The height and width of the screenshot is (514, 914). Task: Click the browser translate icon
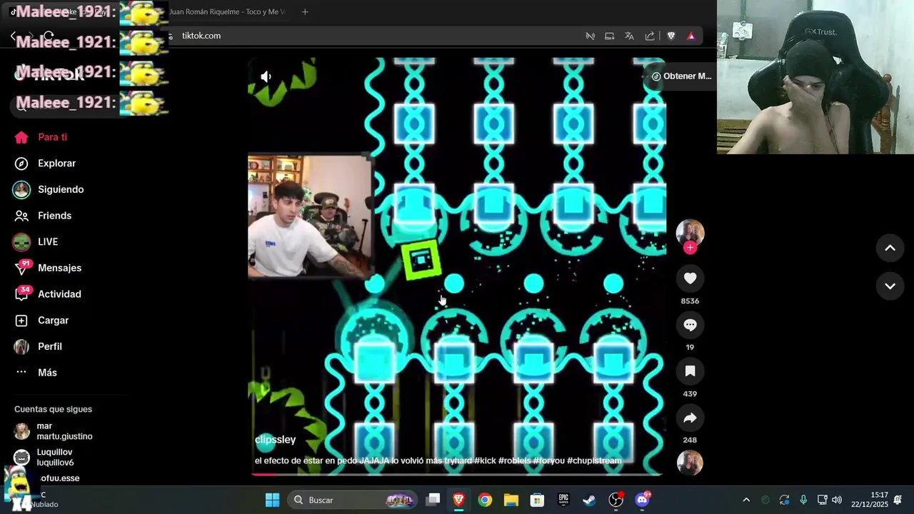coord(629,36)
